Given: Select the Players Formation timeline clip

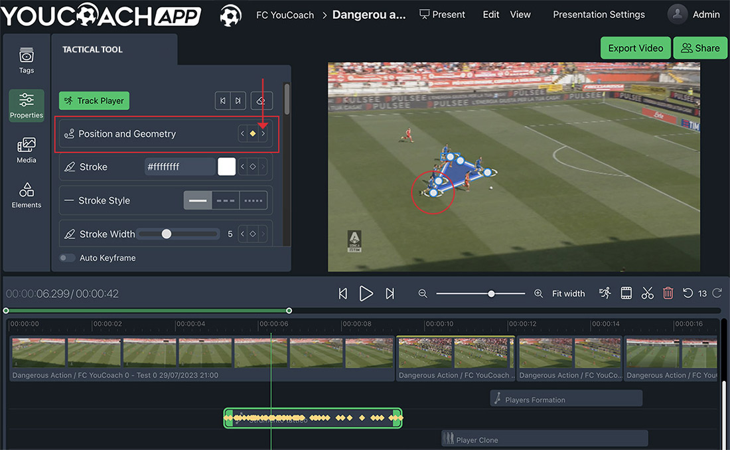Looking at the screenshot, I should pos(566,399).
